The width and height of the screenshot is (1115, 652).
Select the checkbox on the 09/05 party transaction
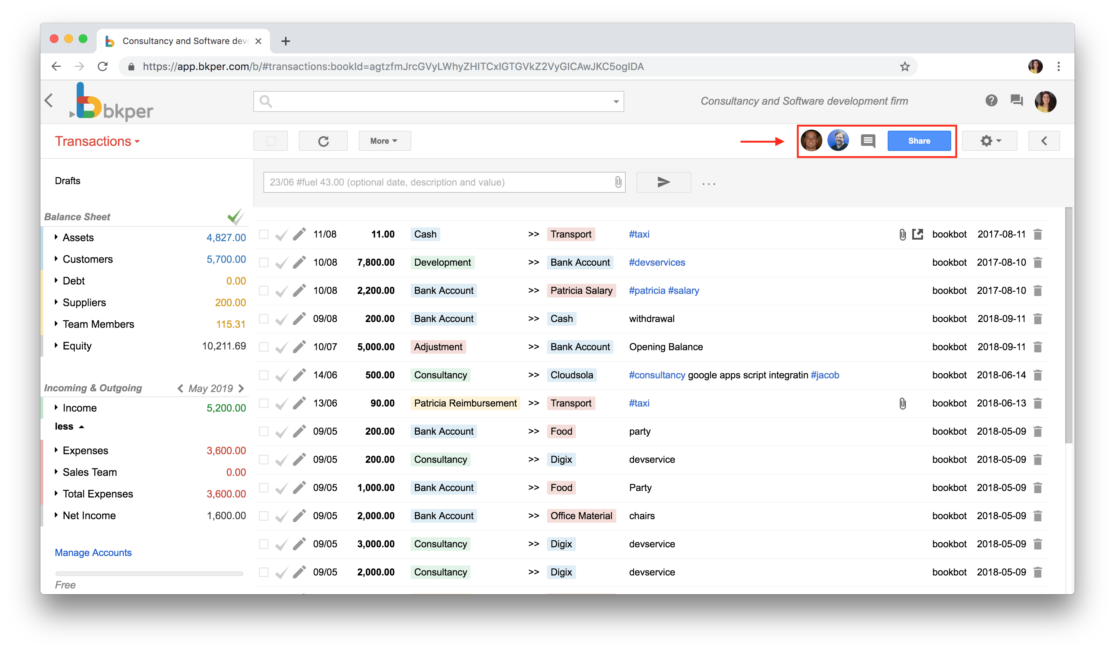[x=263, y=431]
